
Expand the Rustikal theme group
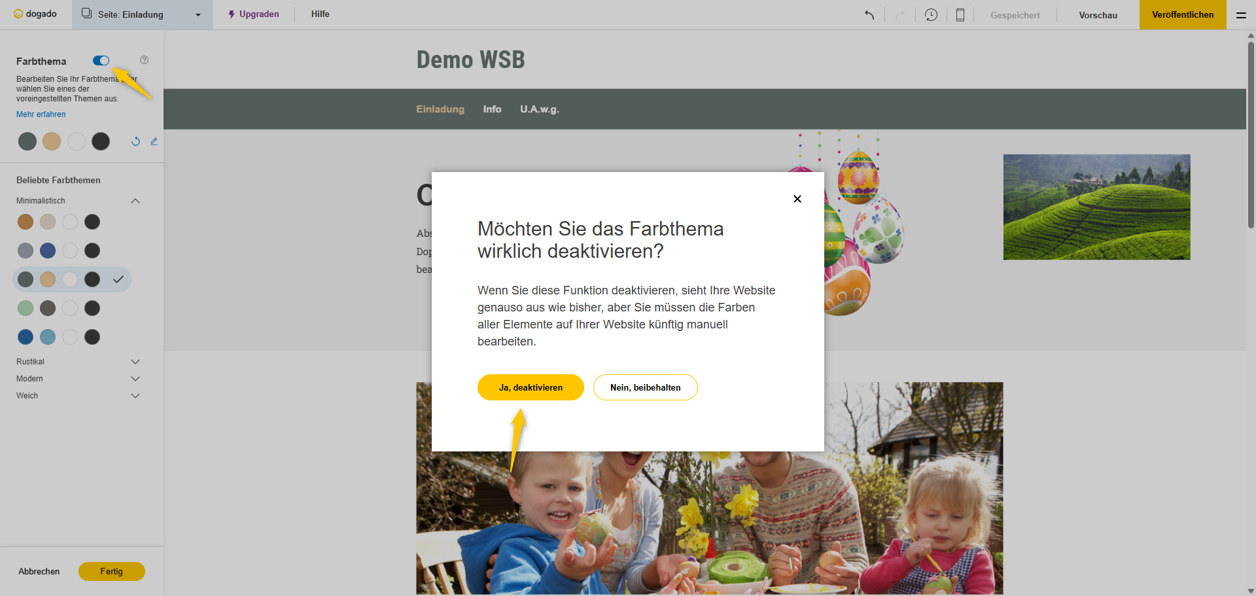click(135, 362)
